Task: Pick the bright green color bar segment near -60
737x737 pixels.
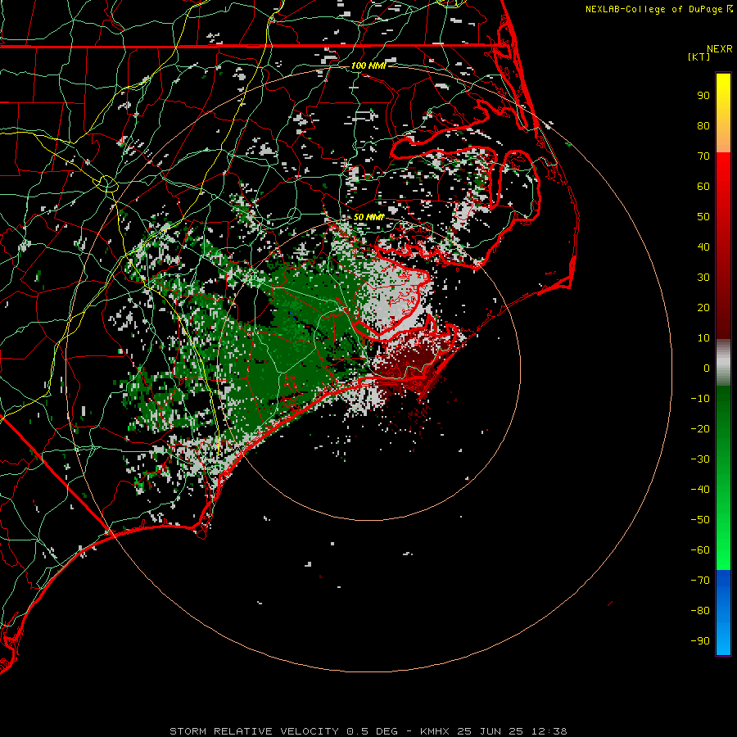Action: [723, 550]
